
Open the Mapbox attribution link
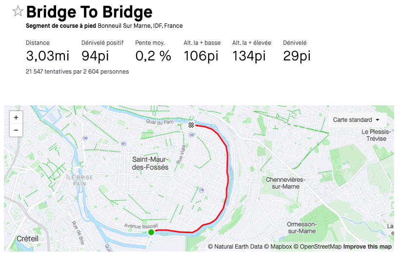(281, 247)
